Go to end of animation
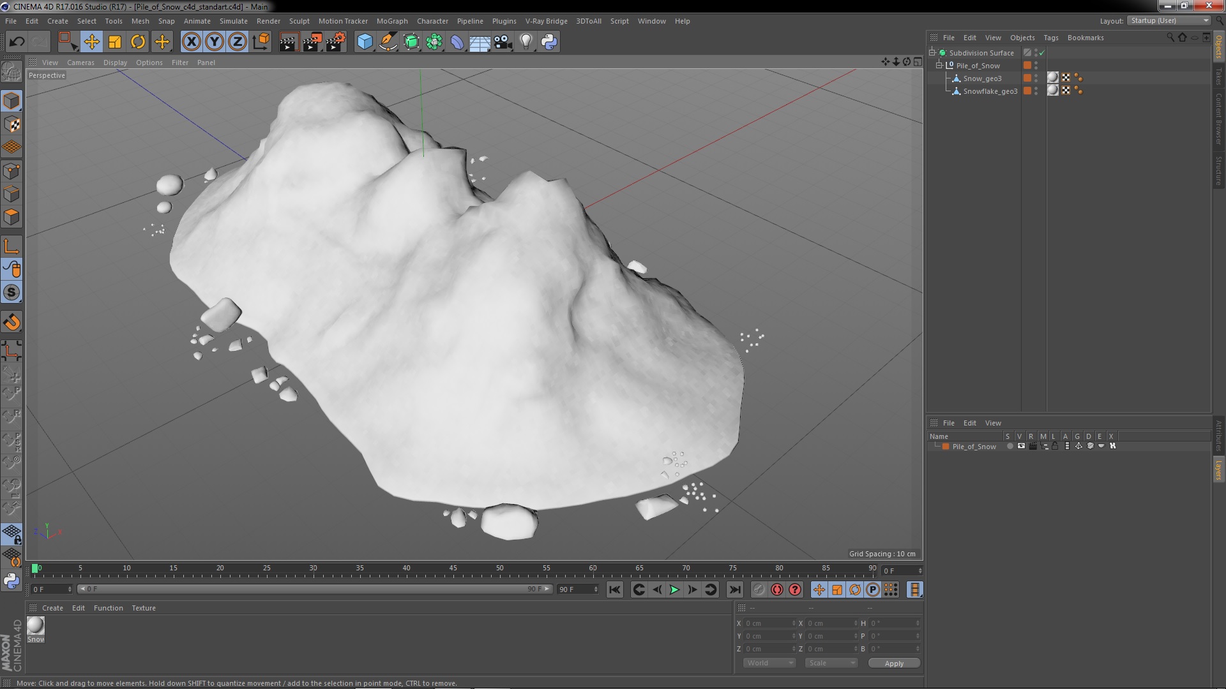Image resolution: width=1226 pixels, height=689 pixels. click(734, 590)
